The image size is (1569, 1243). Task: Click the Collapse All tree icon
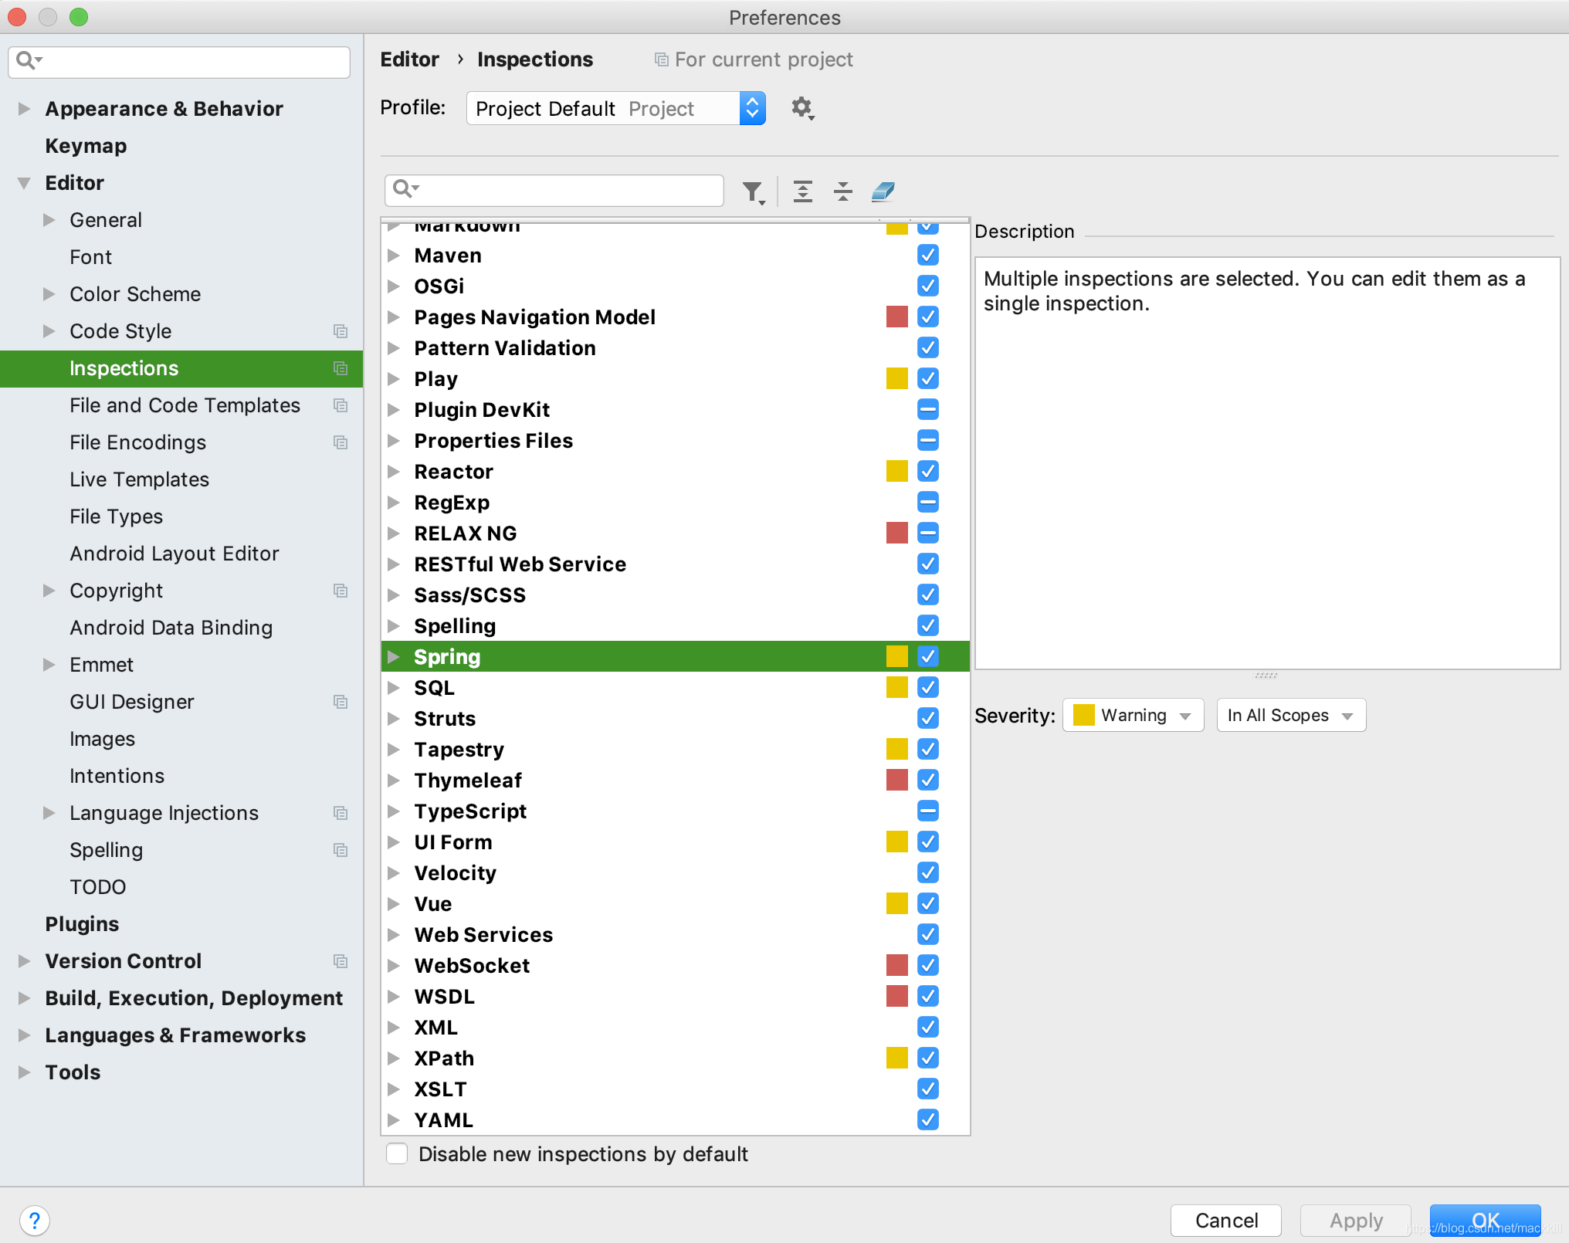click(x=843, y=191)
